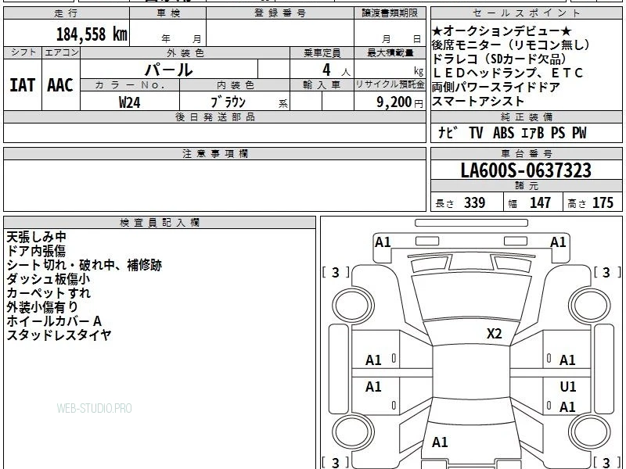This screenshot has width=626, height=469.
Task: Click the カラーNo. header
Action: pos(130,85)
